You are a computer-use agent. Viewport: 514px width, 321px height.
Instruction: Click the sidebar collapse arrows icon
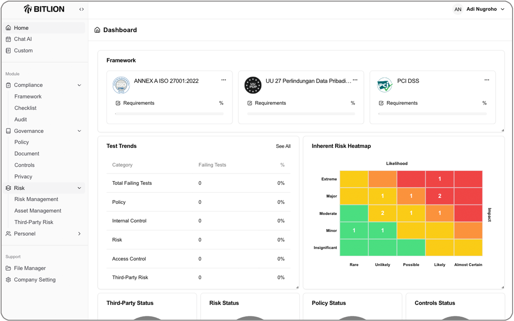(82, 9)
